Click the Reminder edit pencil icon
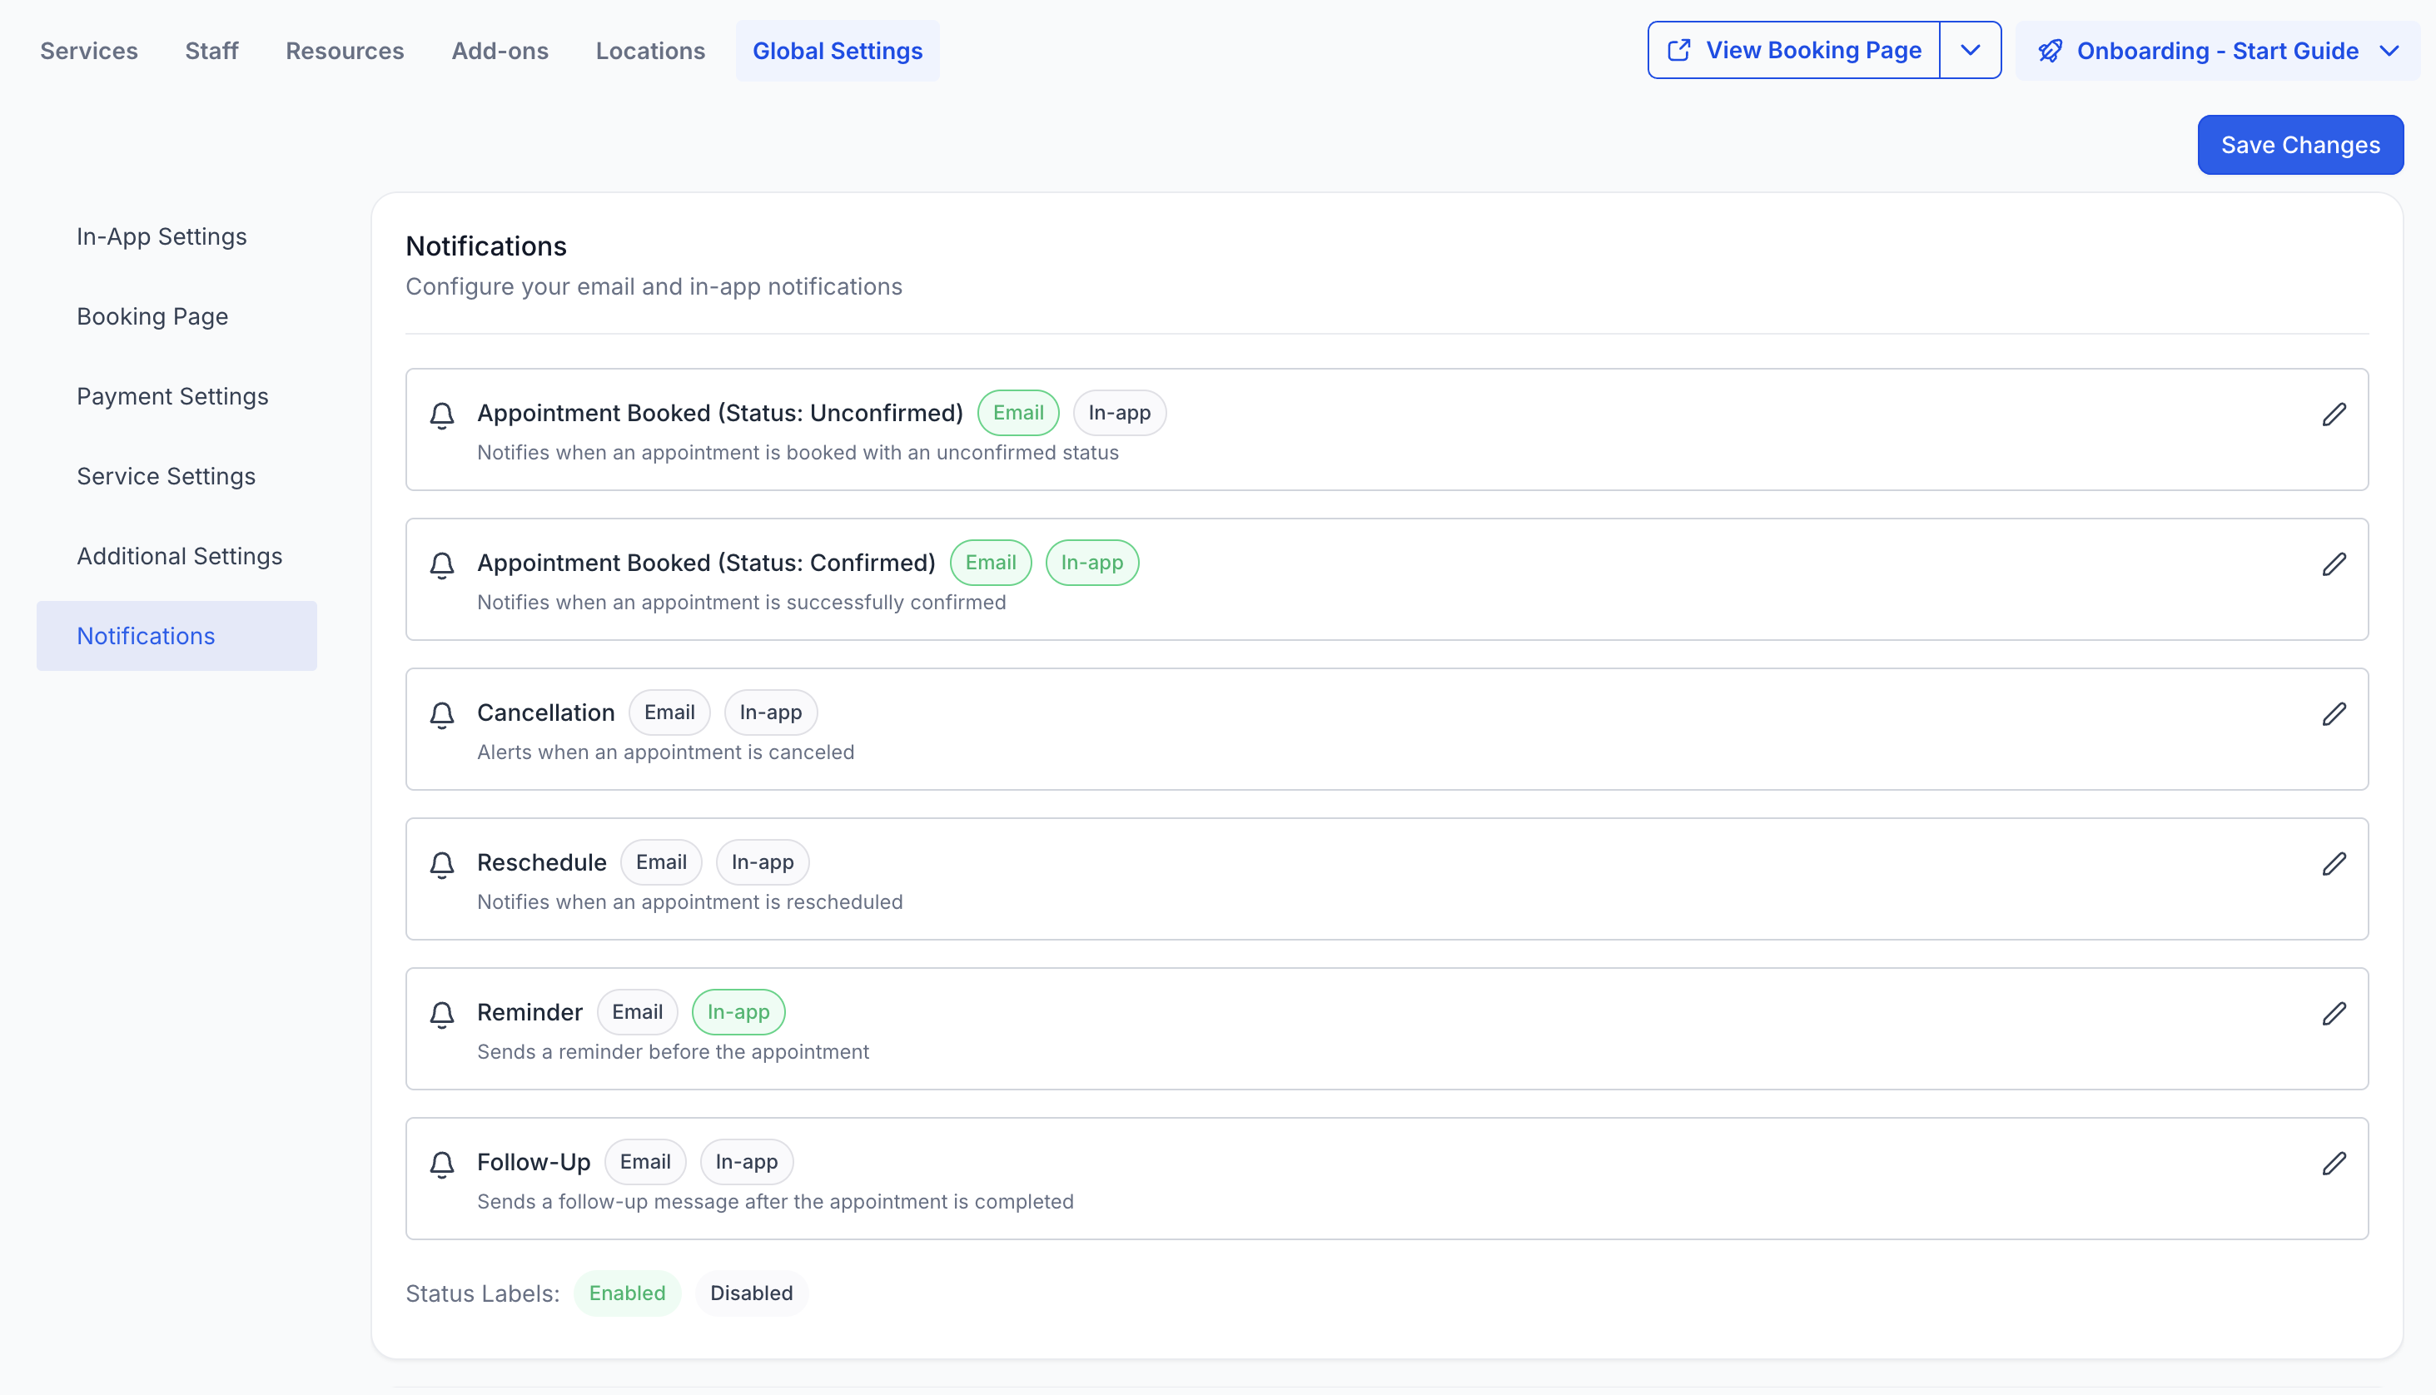This screenshot has height=1395, width=2436. [2334, 1014]
